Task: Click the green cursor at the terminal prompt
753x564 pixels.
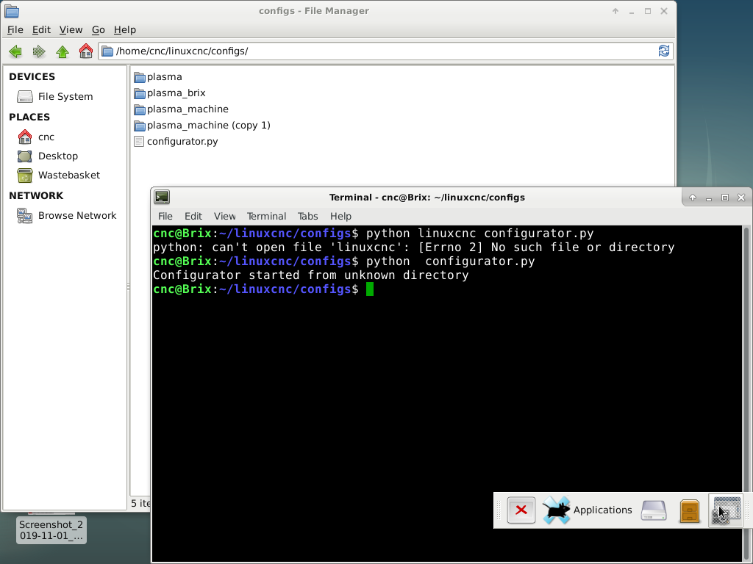Action: click(370, 289)
